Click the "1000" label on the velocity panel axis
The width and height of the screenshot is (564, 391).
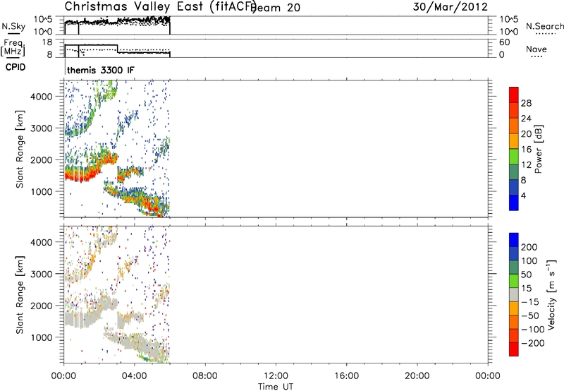click(42, 337)
